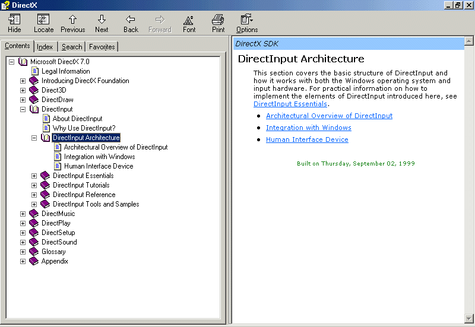
Task: Click the Locate toolbar icon
Action: [43, 20]
